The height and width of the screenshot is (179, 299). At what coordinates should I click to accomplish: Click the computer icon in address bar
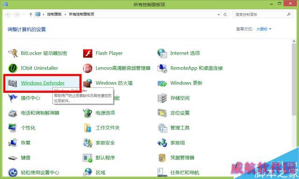pos(38,14)
